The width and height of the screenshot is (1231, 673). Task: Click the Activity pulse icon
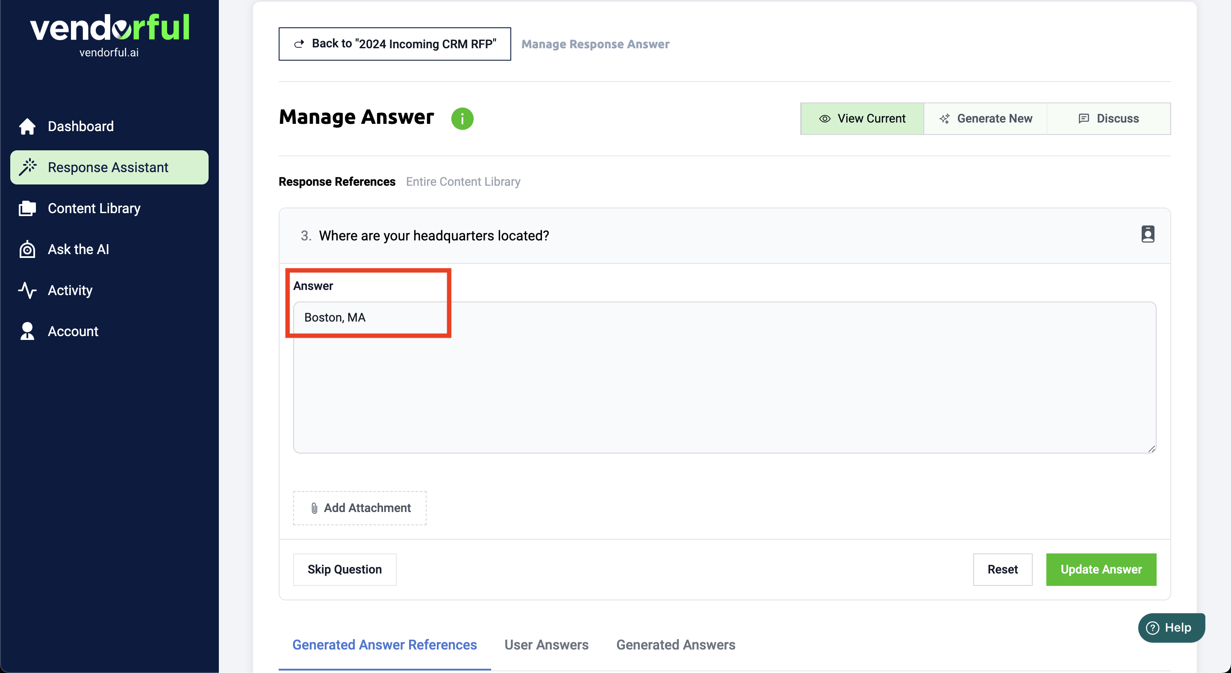(x=27, y=290)
